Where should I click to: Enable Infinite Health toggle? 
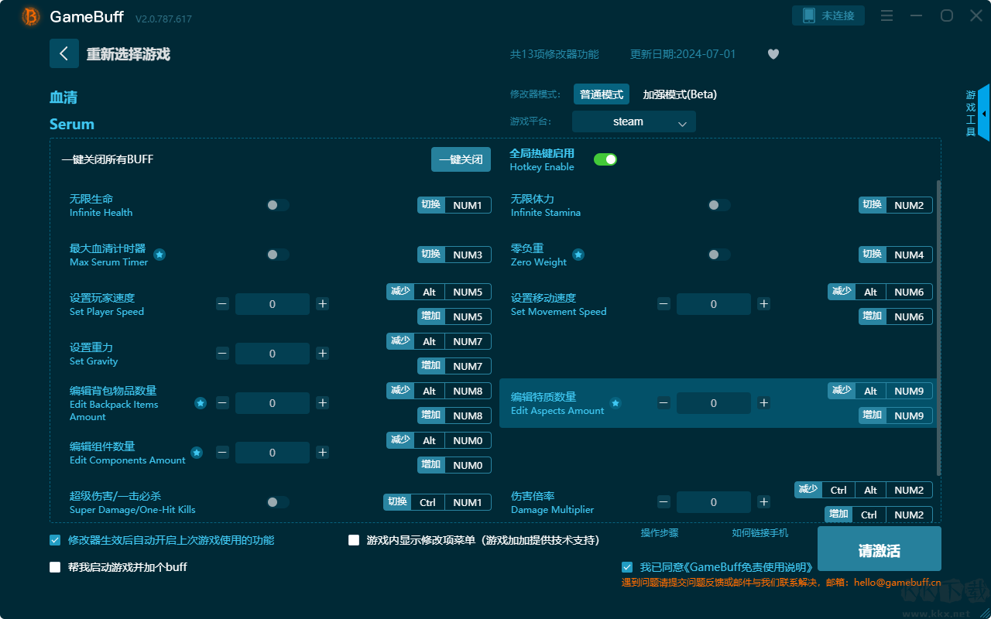(278, 205)
